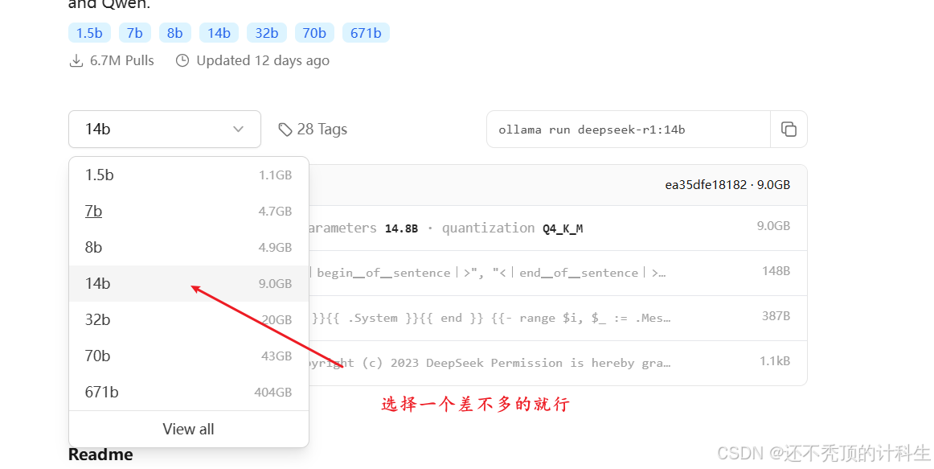This screenshot has width=934, height=469.
Task: Click the clock icon before Updated 12 days ago
Action: (x=182, y=61)
